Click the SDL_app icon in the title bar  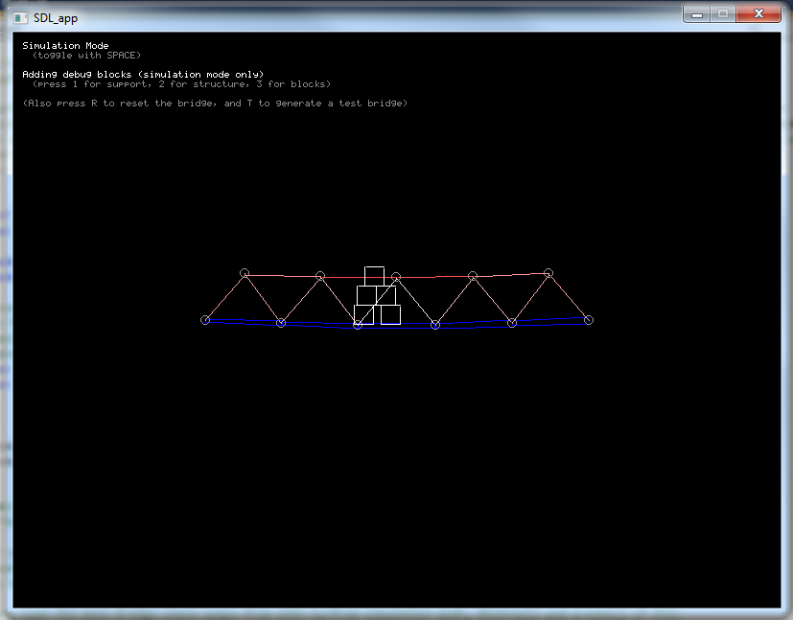(21, 18)
